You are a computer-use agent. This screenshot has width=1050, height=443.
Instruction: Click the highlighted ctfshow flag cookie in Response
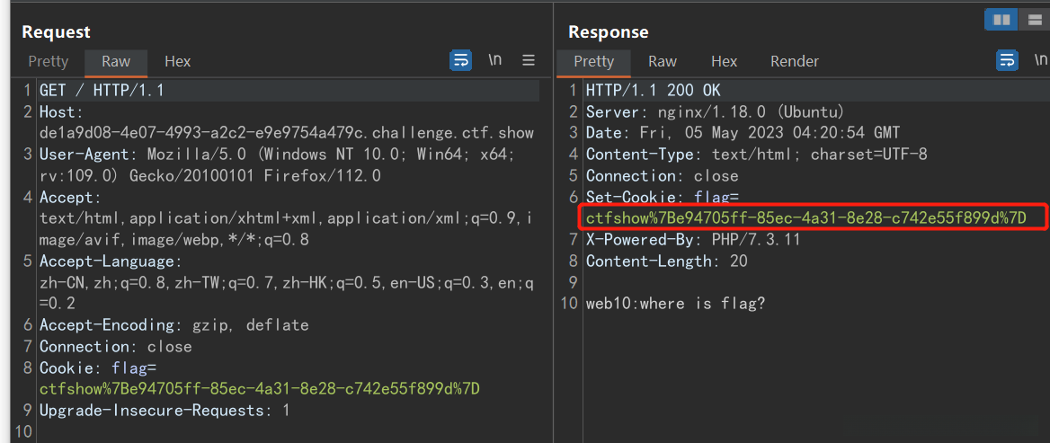tap(805, 218)
